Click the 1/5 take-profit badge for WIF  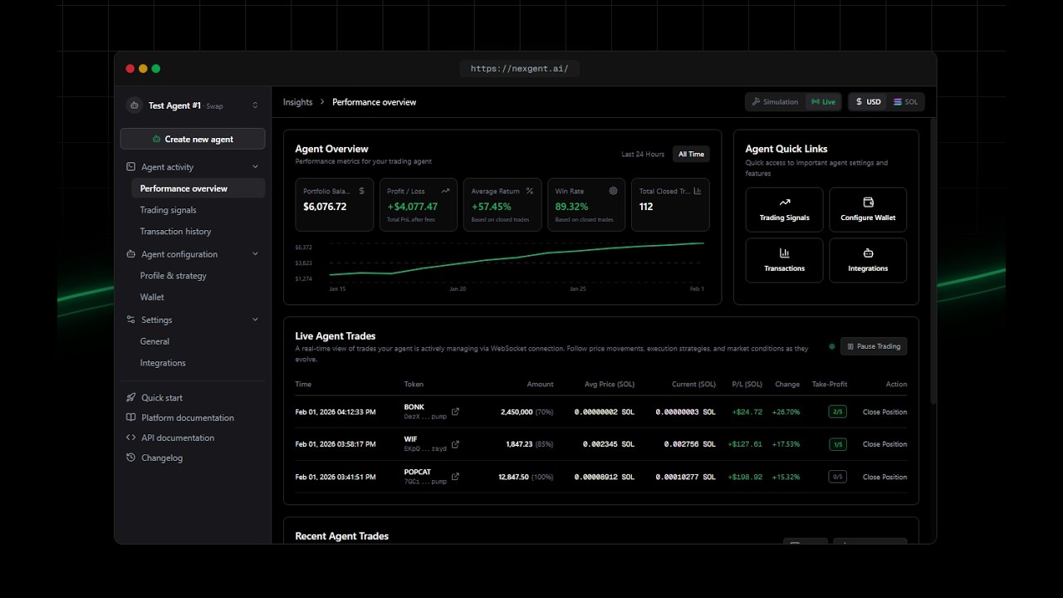(838, 444)
